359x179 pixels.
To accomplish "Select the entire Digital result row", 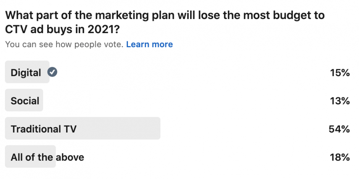I will click(178, 72).
